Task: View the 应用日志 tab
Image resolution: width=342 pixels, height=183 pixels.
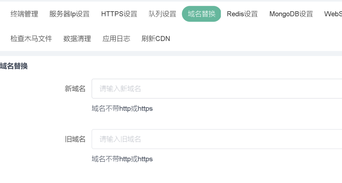Action: tap(116, 39)
